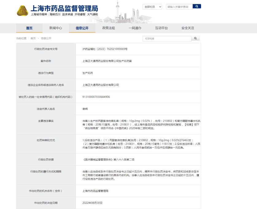Click the violation facts paragraph starting 当事人生产的
Image resolution: width=257 pixels, height=209 pixels.
click(x=141, y=125)
